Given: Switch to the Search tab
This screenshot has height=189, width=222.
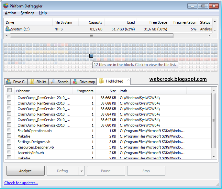Looking at the screenshot, I should tap(60, 82).
